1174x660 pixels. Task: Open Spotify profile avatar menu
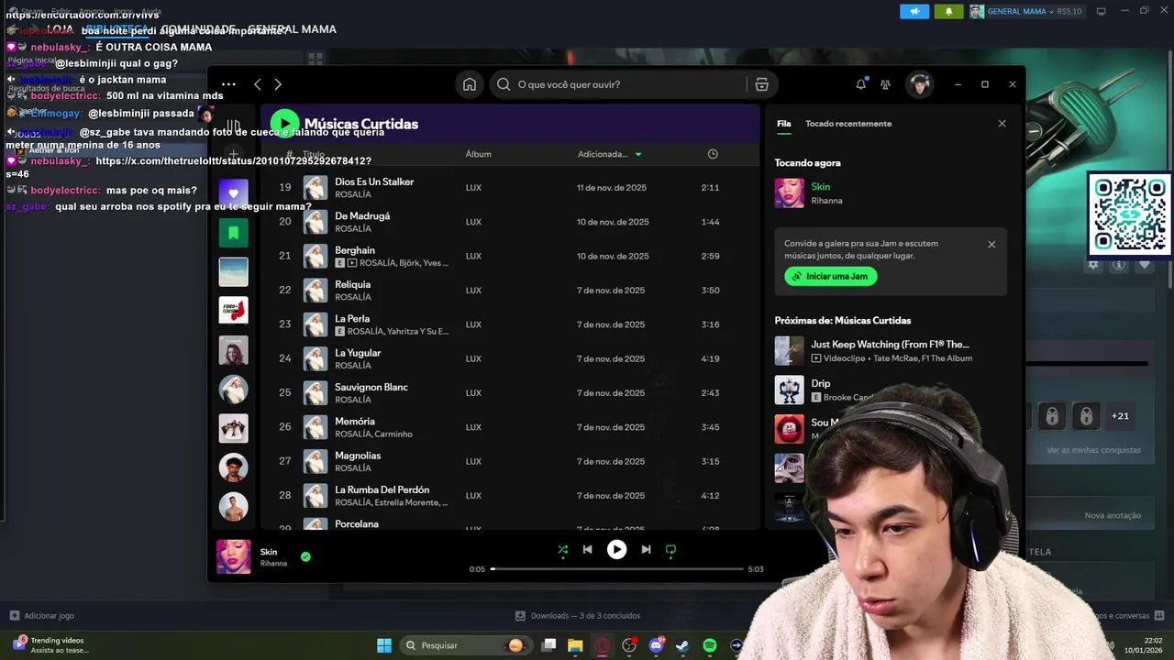tap(919, 84)
